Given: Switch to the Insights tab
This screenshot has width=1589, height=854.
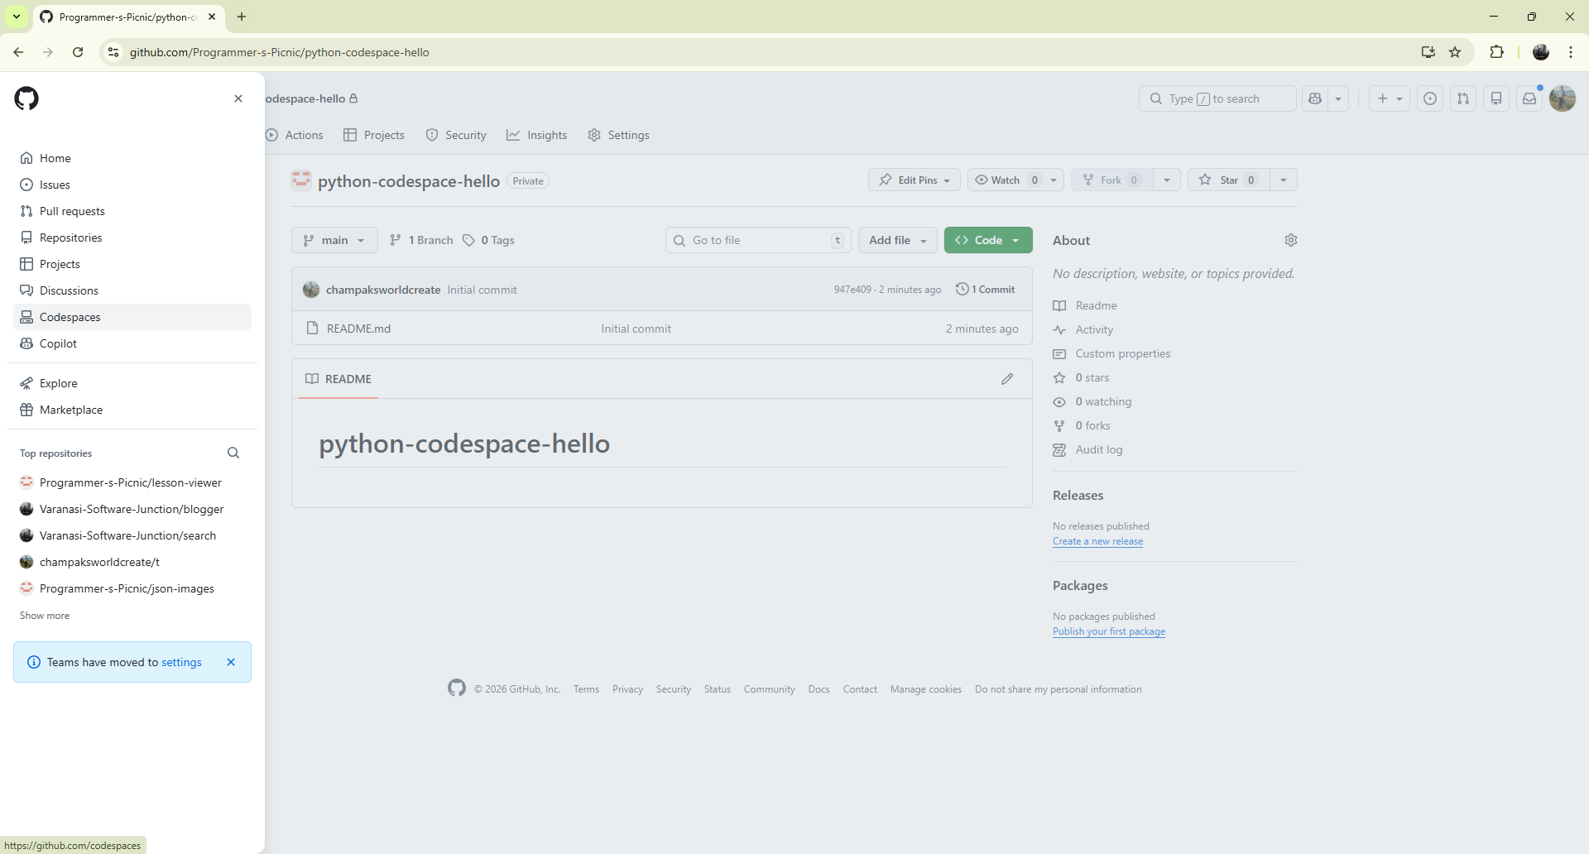Looking at the screenshot, I should (x=537, y=135).
